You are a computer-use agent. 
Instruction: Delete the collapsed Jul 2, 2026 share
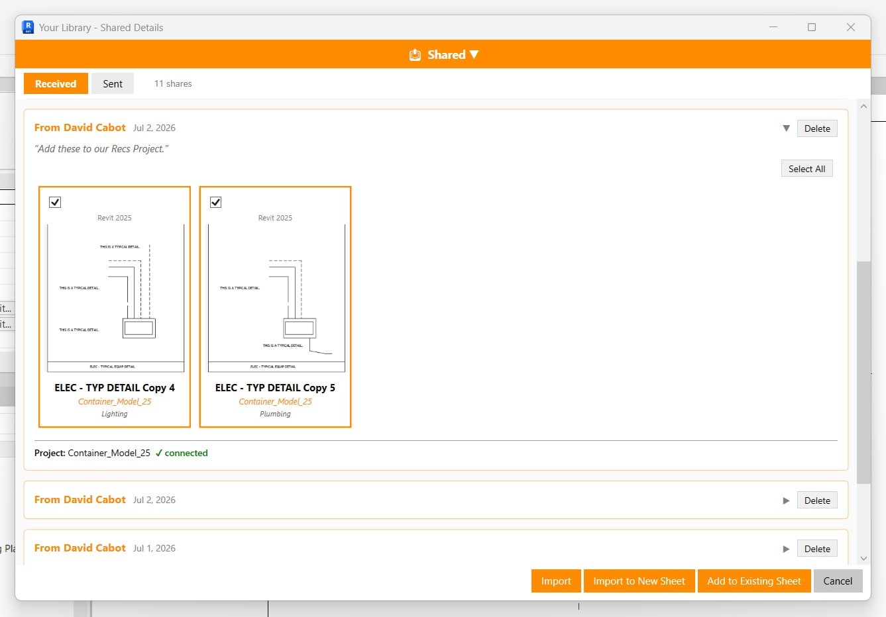817,500
